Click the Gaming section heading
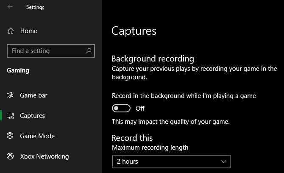Screen dimensions: 284x173 click(x=18, y=70)
